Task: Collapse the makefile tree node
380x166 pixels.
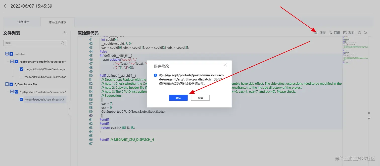Action: [7, 54]
